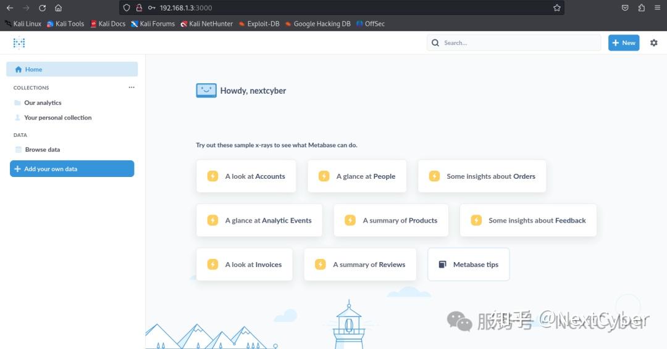The image size is (667, 349).
Task: Click the bolt icon on Analytic Events card
Action: pos(212,220)
